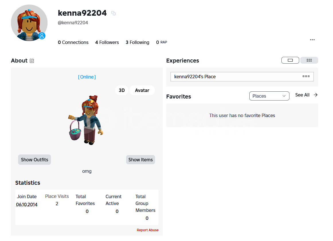This screenshot has width=333, height=241.
Task: Open the Places favorites dropdown
Action: 269,96
